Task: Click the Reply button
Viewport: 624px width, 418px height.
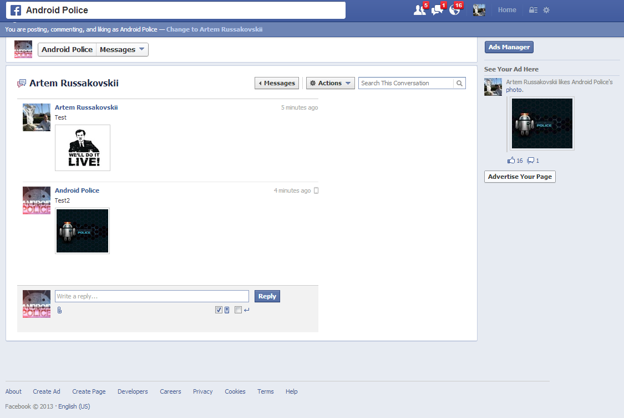Action: tap(267, 296)
